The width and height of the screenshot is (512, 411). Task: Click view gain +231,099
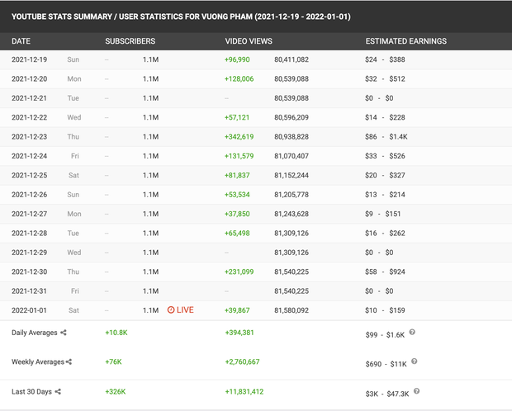click(239, 272)
